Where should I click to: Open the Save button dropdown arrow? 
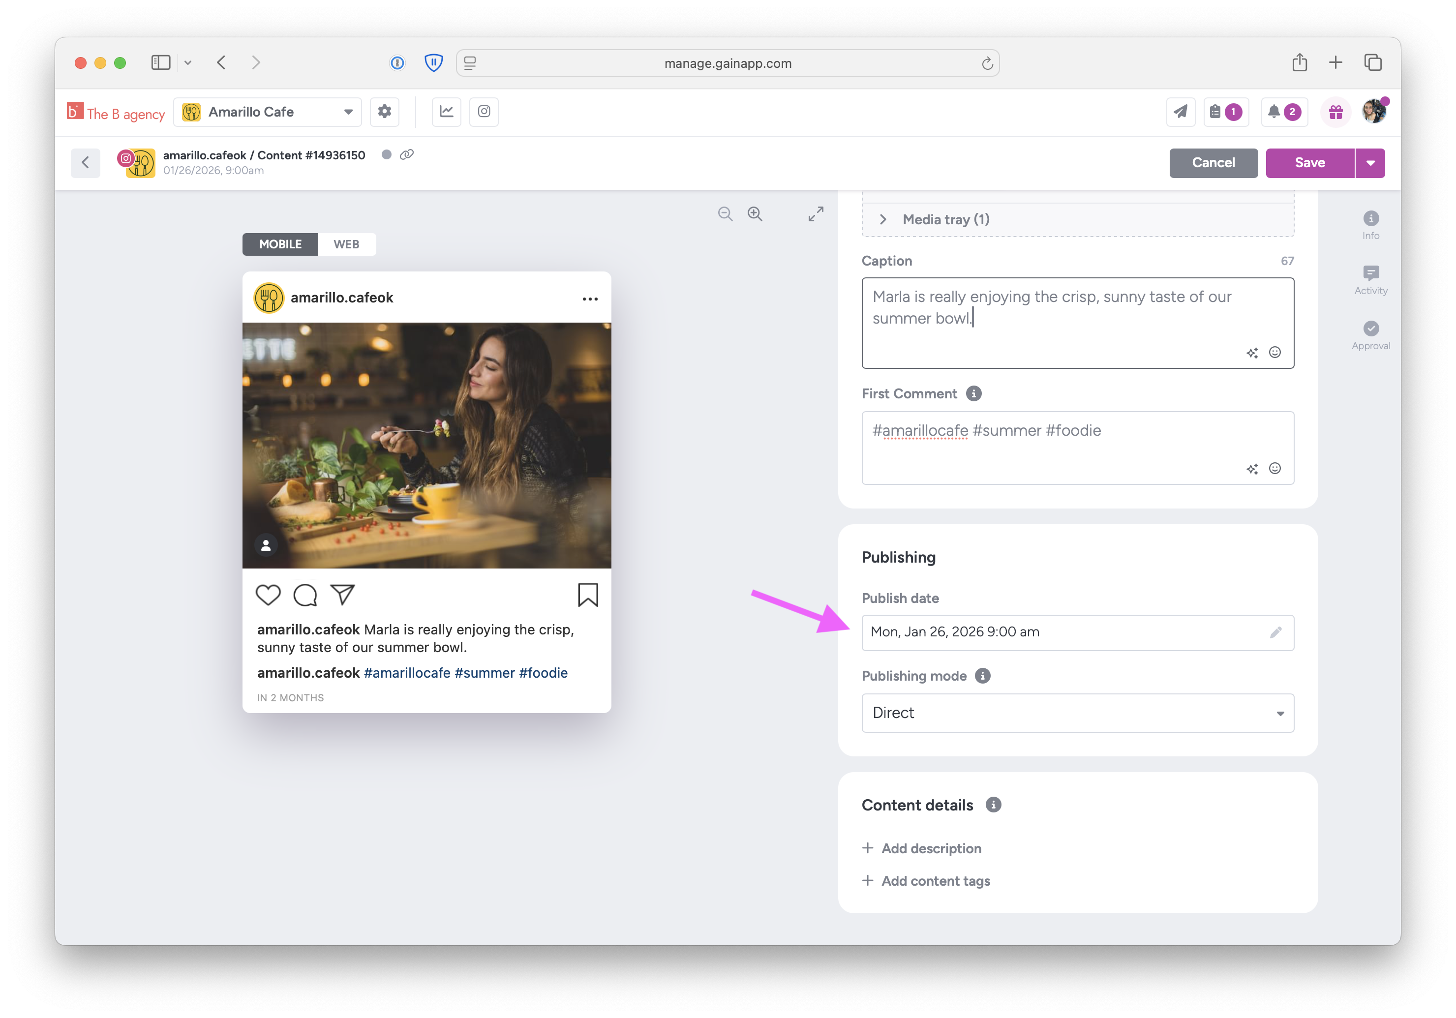1370,163
